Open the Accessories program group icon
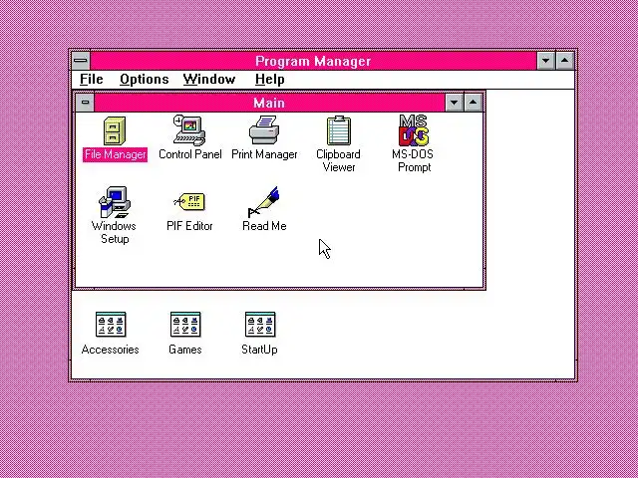The width and height of the screenshot is (638, 478). pos(111,325)
